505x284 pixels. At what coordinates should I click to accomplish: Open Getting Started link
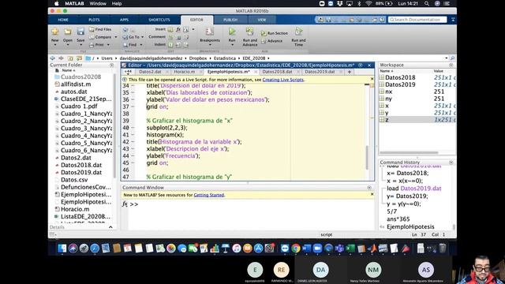pos(208,195)
